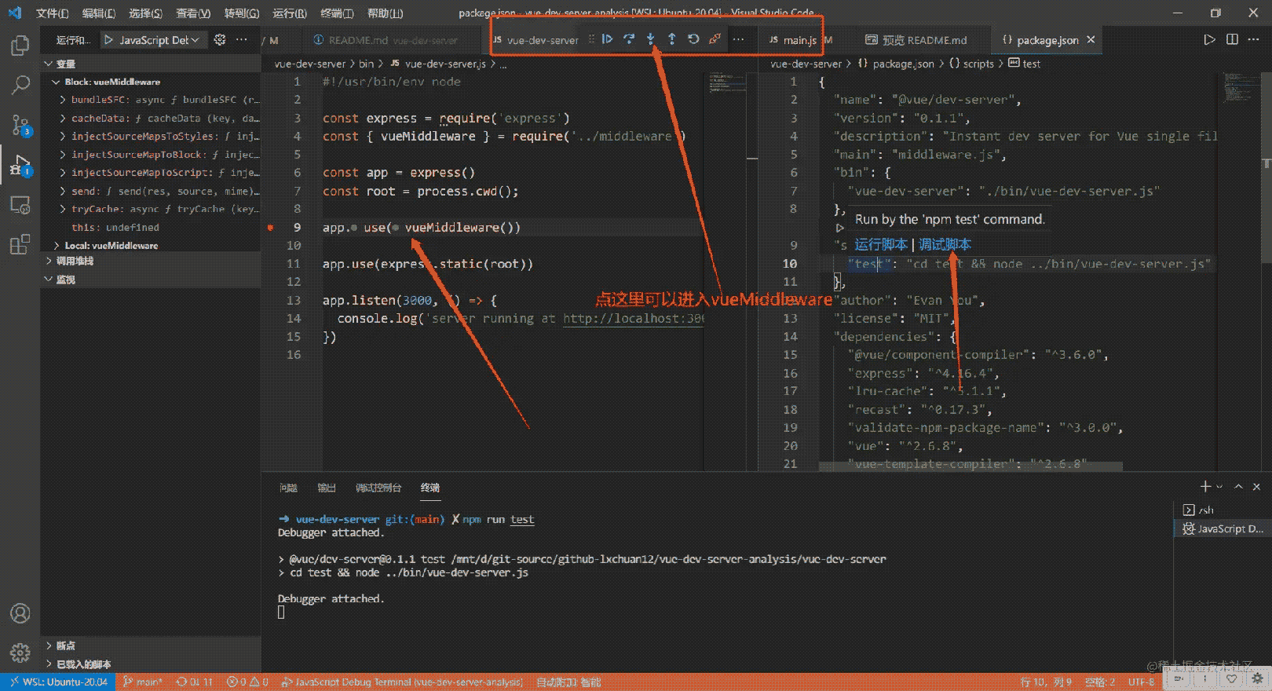Open the Manage gear in activity bar
This screenshot has width=1272, height=691.
coord(20,652)
